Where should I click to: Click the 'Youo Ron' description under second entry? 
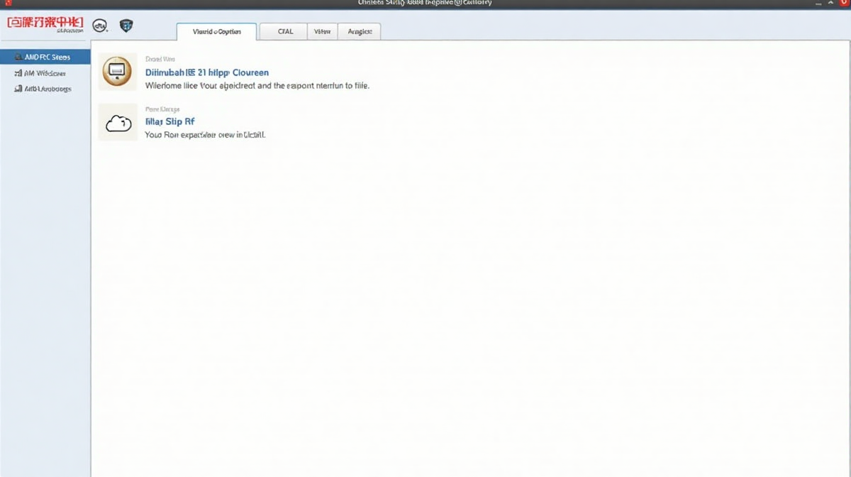click(205, 134)
